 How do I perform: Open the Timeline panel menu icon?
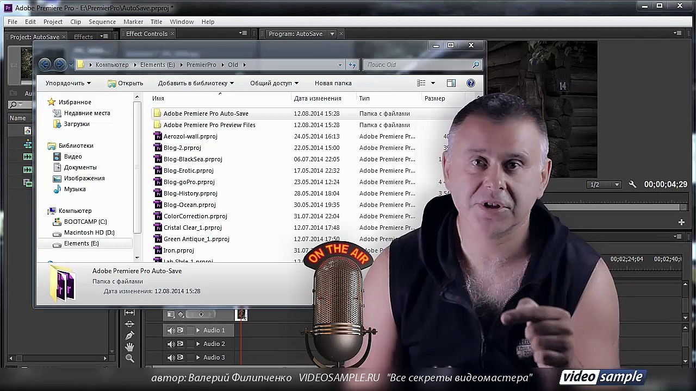pos(678,237)
